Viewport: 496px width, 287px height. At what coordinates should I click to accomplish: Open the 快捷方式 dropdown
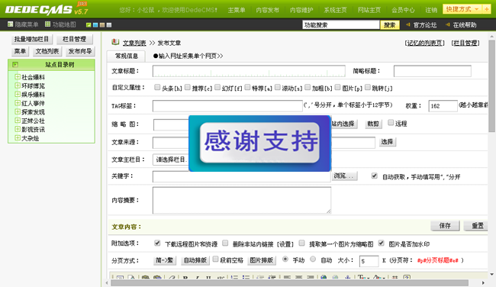462,9
